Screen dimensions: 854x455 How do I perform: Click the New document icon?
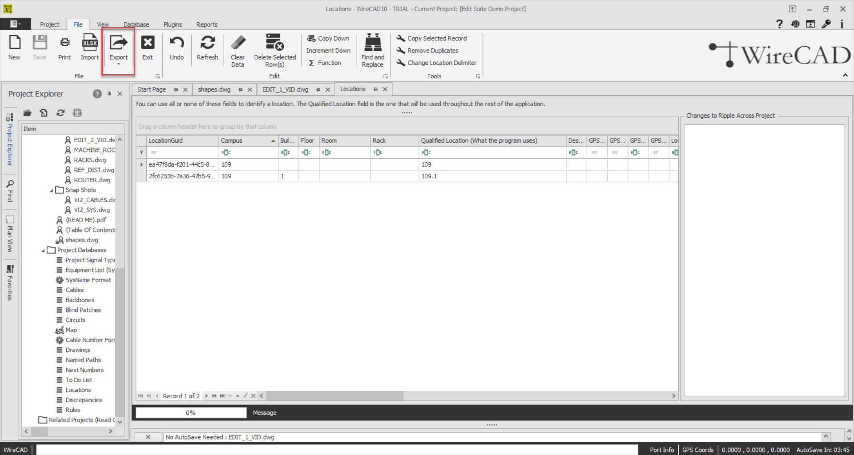[x=14, y=43]
